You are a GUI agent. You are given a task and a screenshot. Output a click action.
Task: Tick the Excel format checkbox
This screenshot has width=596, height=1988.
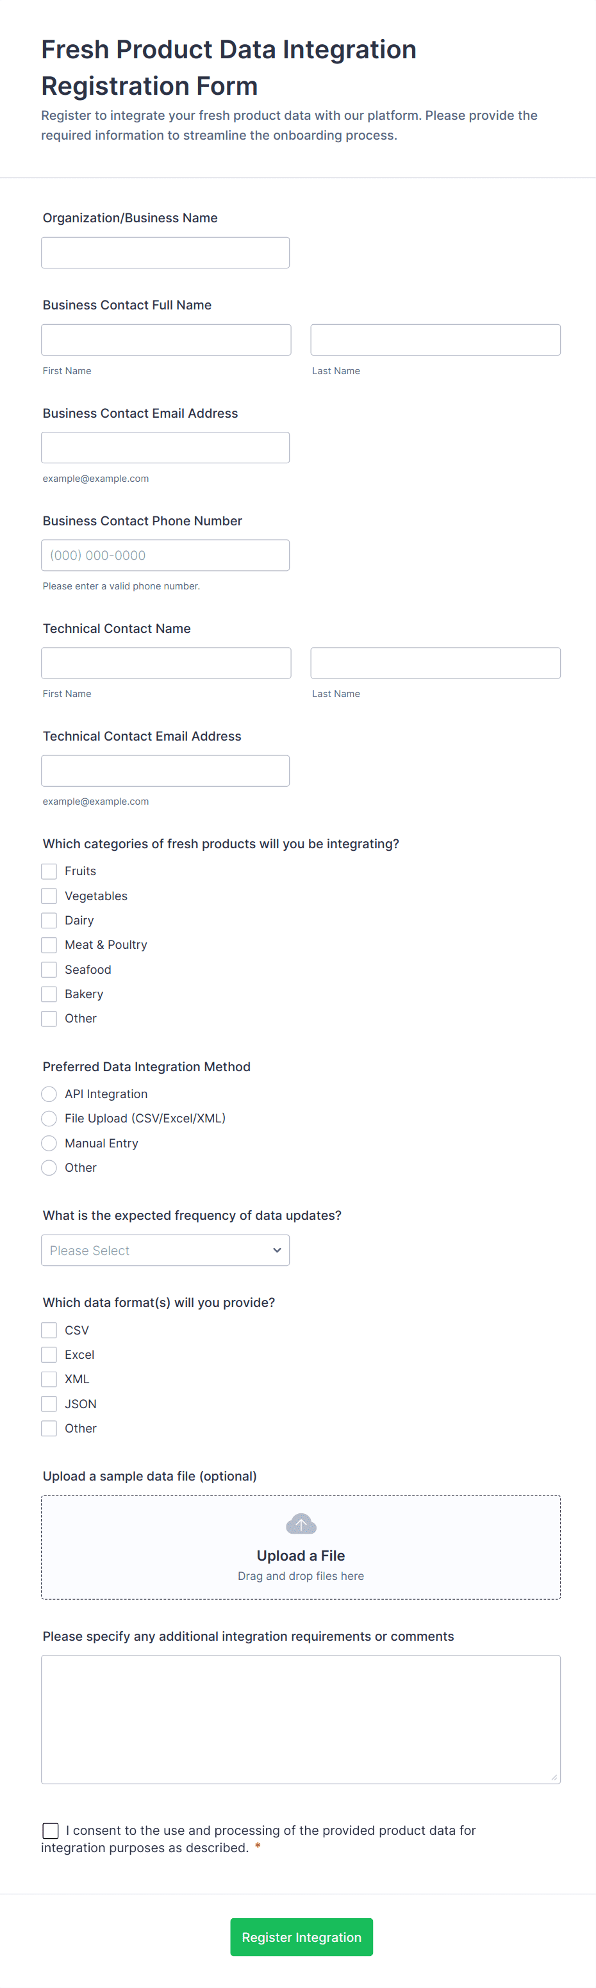pyautogui.click(x=49, y=1354)
